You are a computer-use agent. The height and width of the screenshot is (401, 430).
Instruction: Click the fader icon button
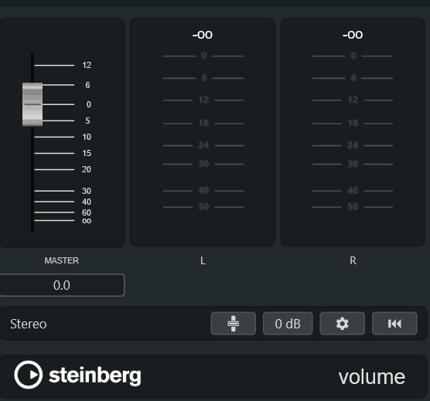pos(233,323)
